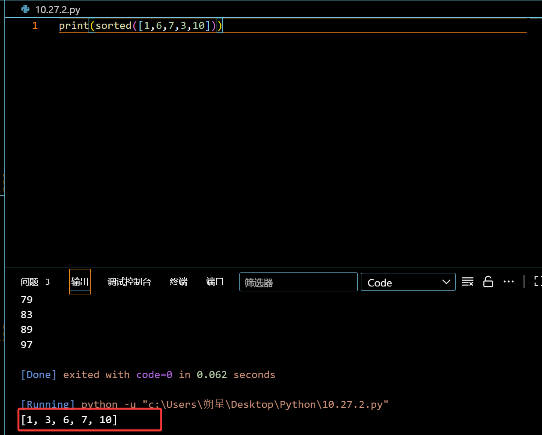The width and height of the screenshot is (542, 435).
Task: Click line number 1 in the editor
Action: point(35,25)
